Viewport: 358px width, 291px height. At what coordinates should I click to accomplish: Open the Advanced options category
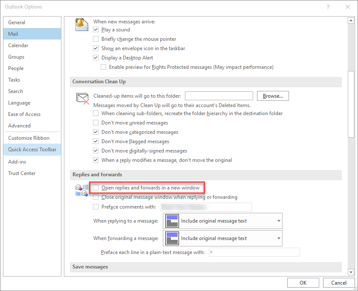32,126
